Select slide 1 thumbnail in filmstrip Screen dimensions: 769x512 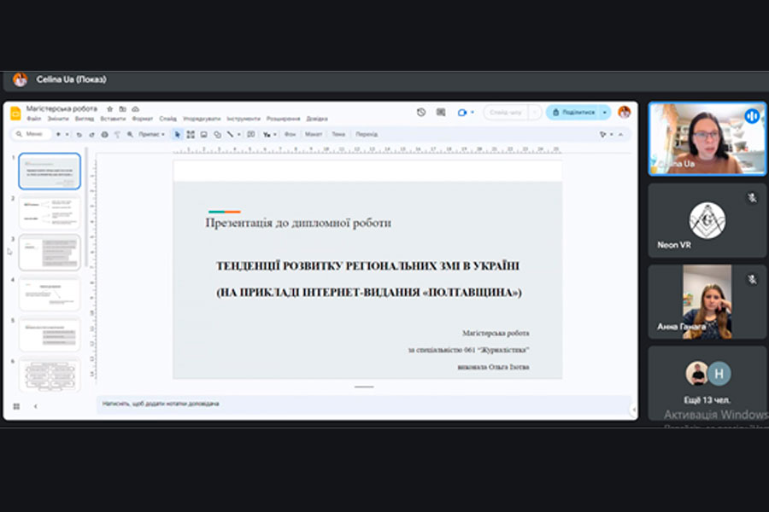pos(50,171)
